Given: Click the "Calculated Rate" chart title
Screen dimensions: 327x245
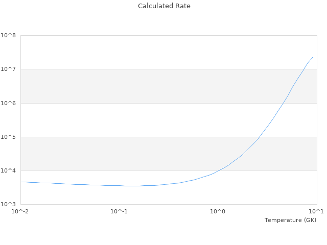Looking at the screenshot, I should (164, 6).
